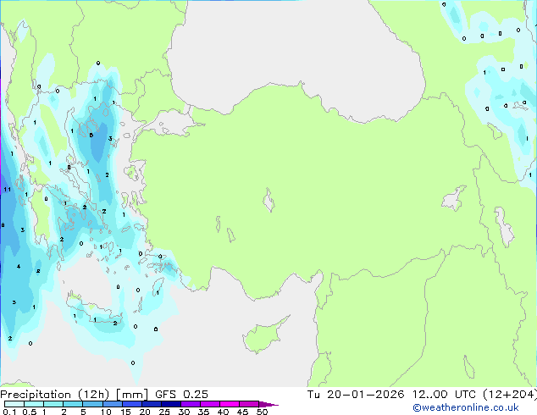This screenshot has width=537, height=415.
Task: Click the '15' legend scale label
Action: pos(125,412)
